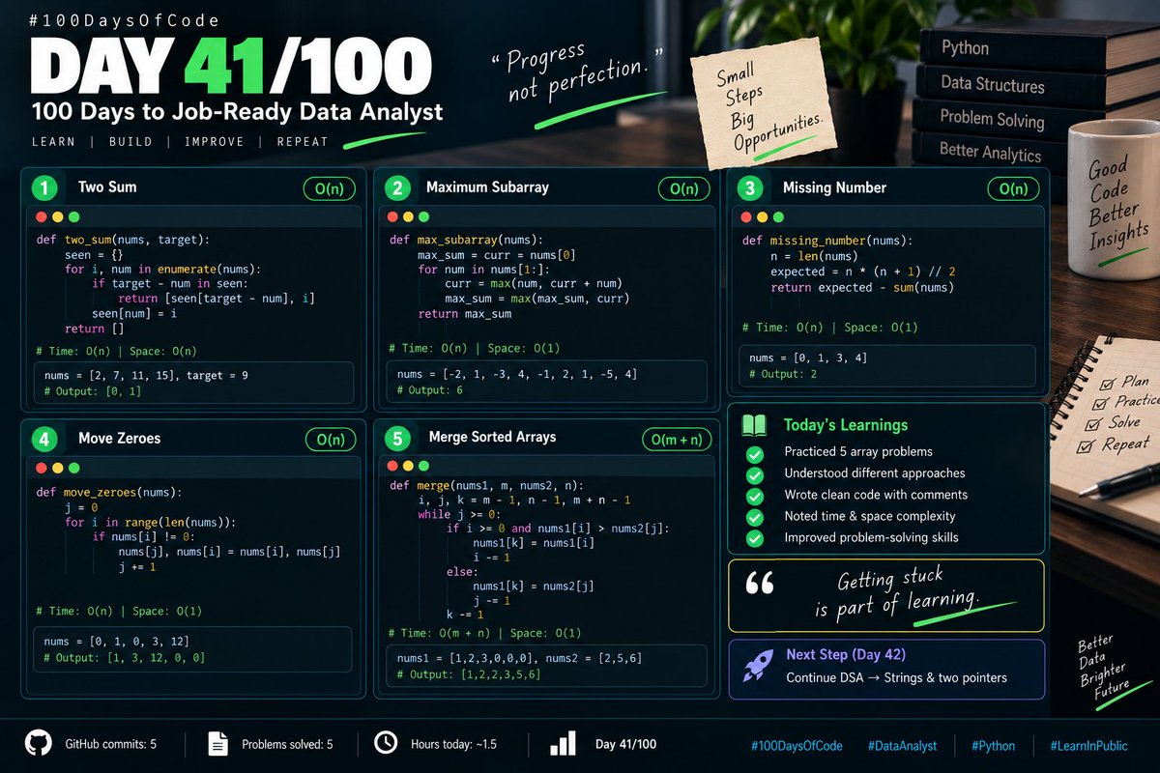Click the #100DaysOfCode hashtag at top left
The image size is (1160, 773).
(x=126, y=20)
